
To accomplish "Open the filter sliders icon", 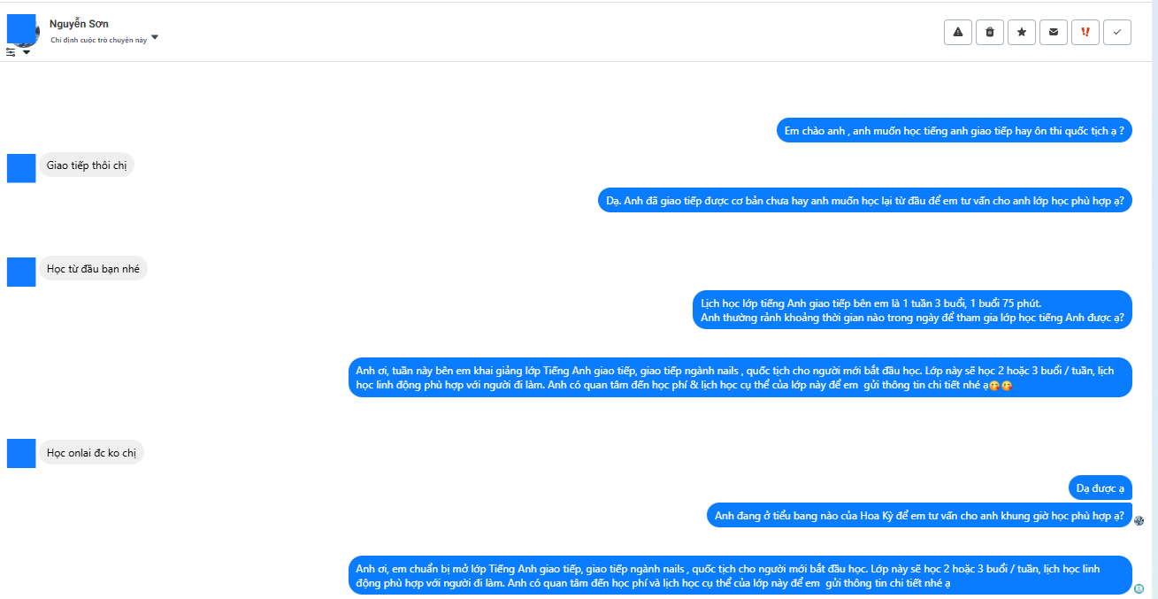I will click(x=11, y=52).
